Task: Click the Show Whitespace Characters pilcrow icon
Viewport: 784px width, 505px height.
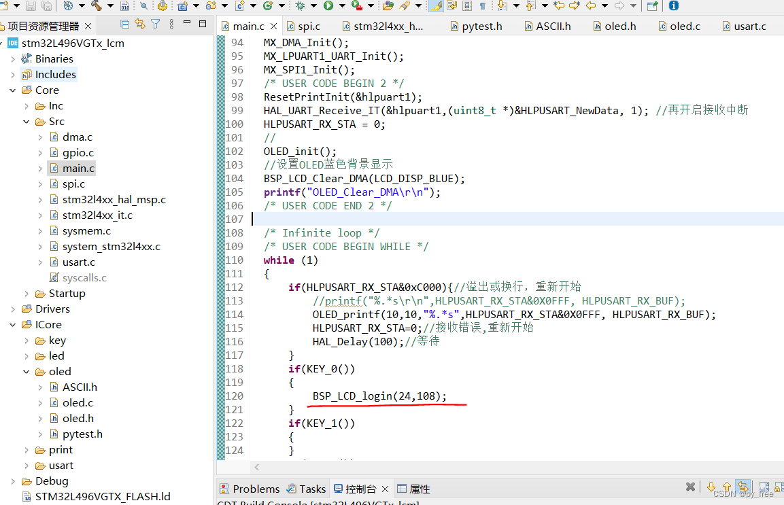Action: click(483, 6)
